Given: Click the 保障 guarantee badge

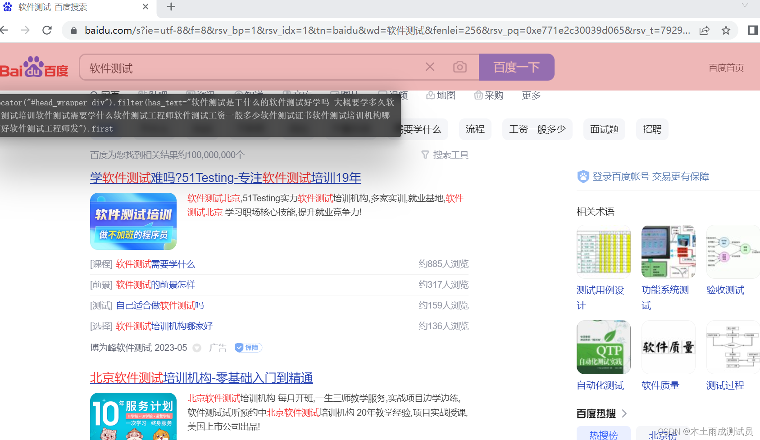Looking at the screenshot, I should (x=248, y=348).
